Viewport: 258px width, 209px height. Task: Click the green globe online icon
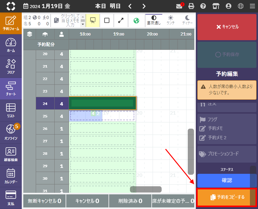[136, 20]
